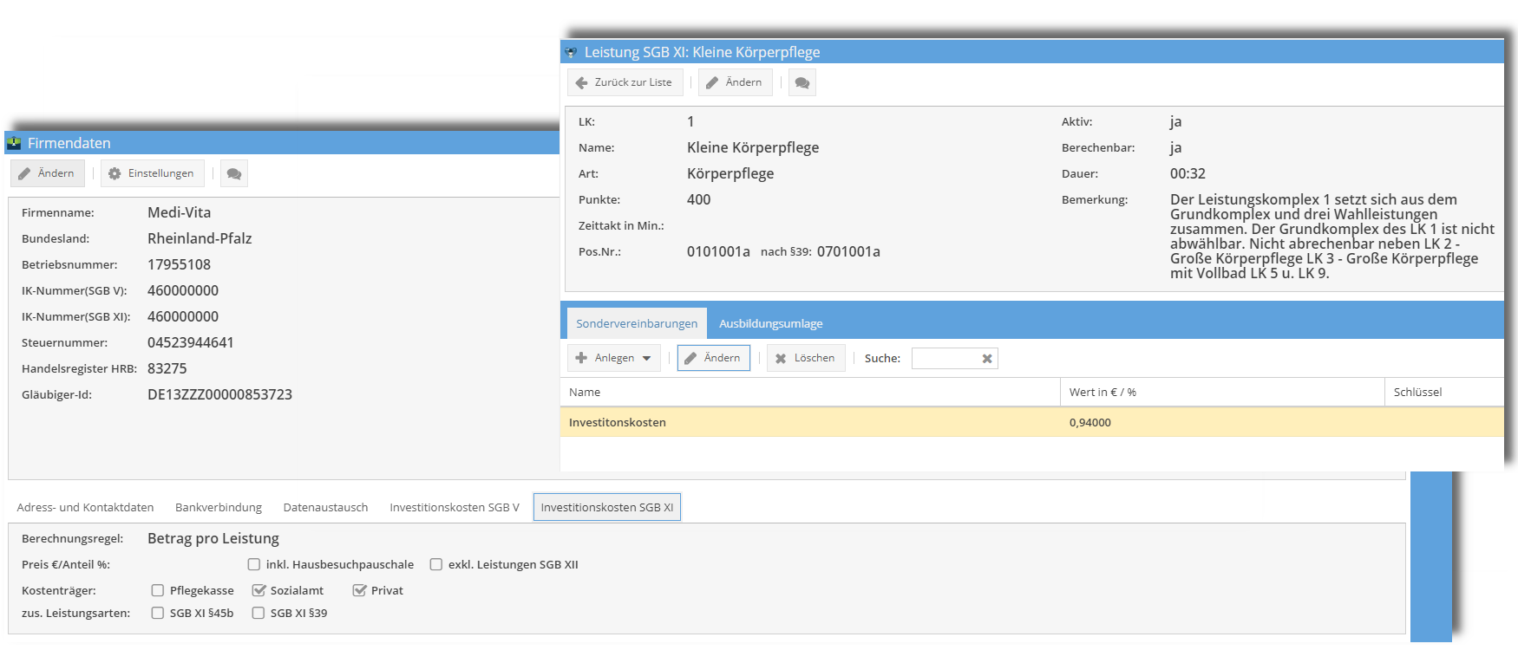Click Ändern in the Firmendaten toolbar
This screenshot has width=1518, height=650.
pos(47,173)
